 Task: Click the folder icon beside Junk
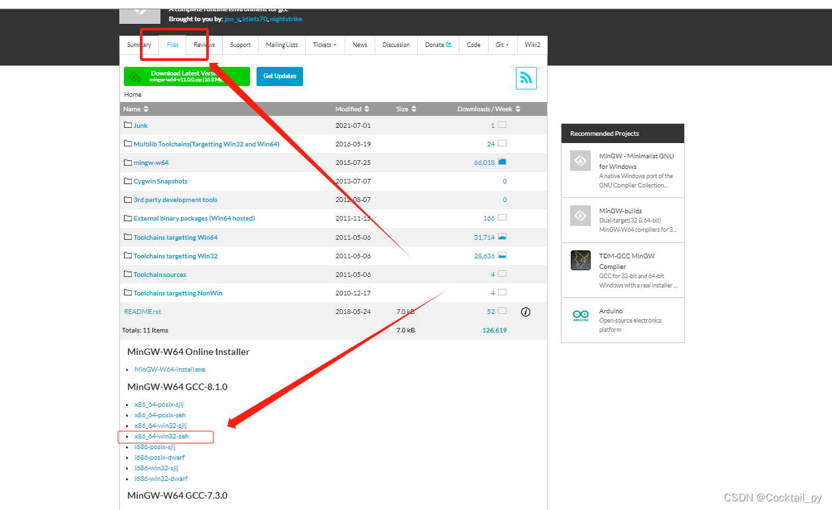pyautogui.click(x=128, y=125)
